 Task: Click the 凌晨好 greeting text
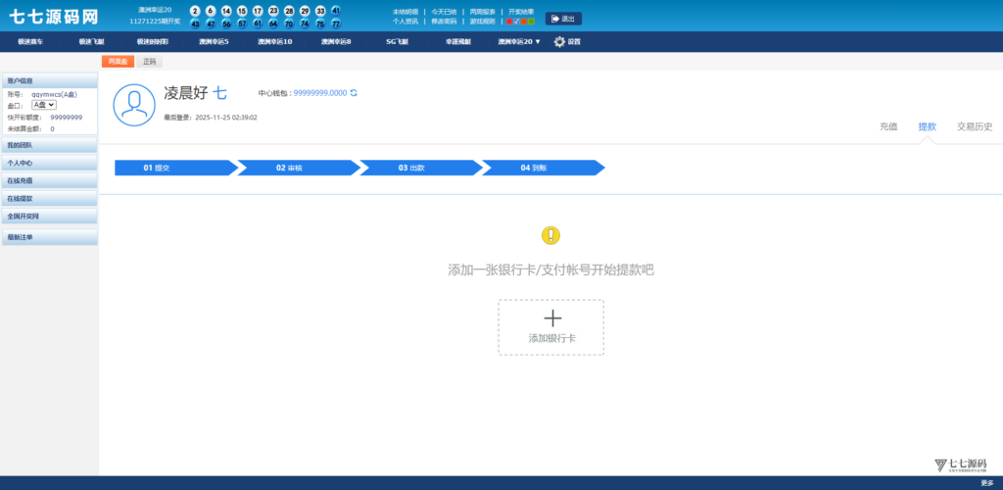coord(186,93)
